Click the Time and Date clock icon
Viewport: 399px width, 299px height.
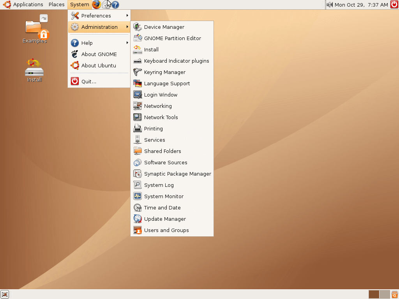[x=138, y=208]
